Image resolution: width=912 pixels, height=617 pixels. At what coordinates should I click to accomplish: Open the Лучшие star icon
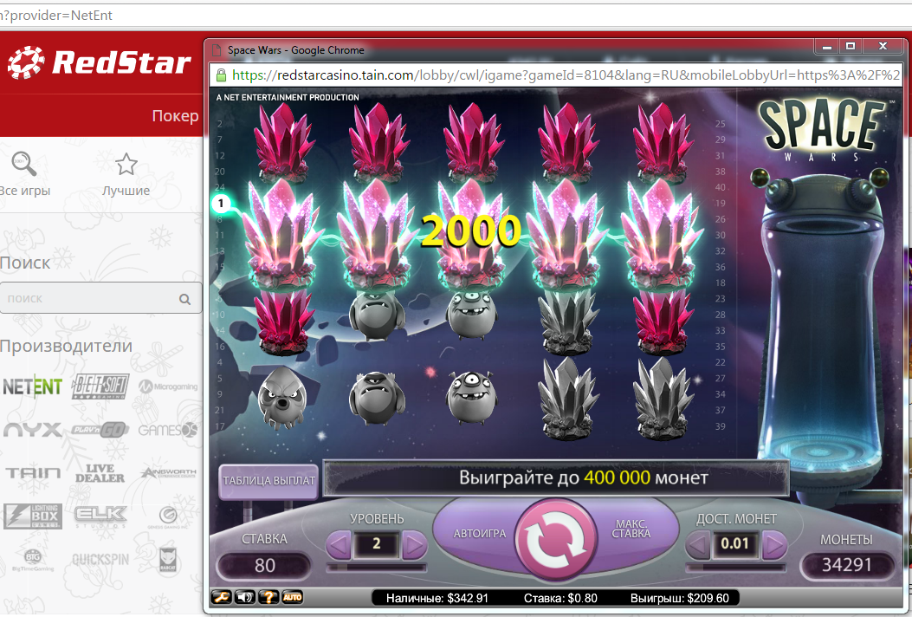coord(126,165)
